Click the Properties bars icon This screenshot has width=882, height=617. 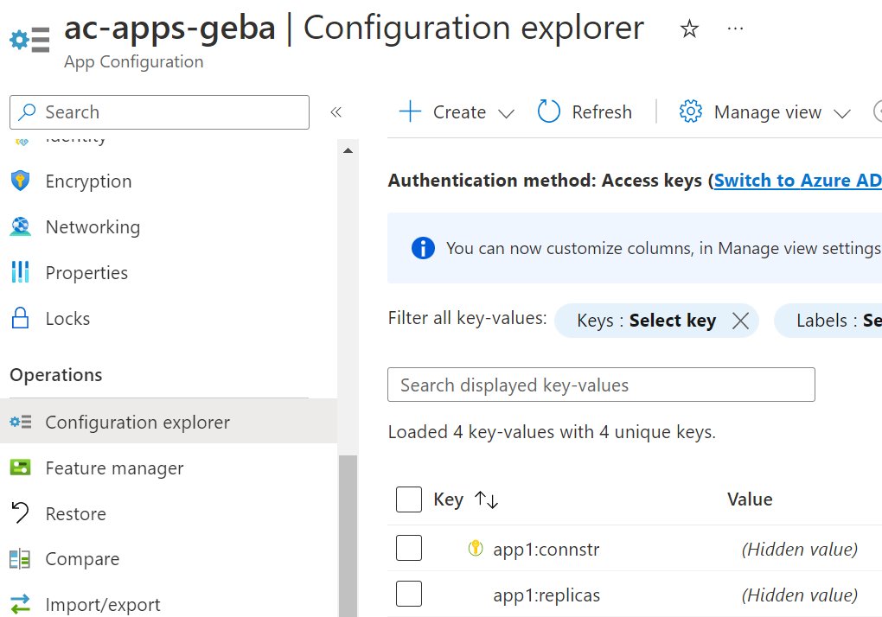(x=20, y=272)
